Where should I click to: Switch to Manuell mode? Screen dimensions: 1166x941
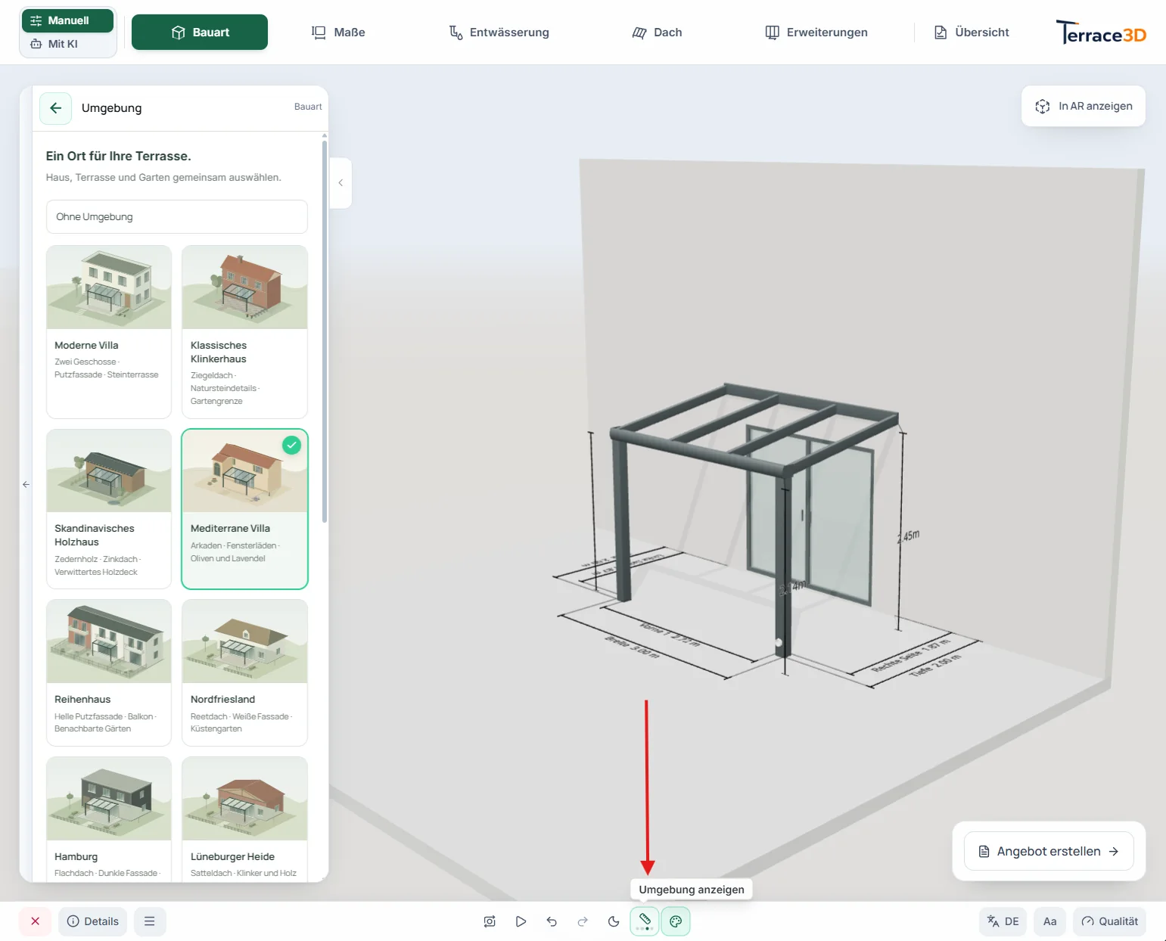click(x=68, y=20)
